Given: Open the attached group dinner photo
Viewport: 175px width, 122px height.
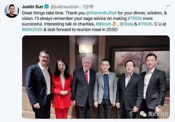Looking at the screenshot, I should (96, 77).
